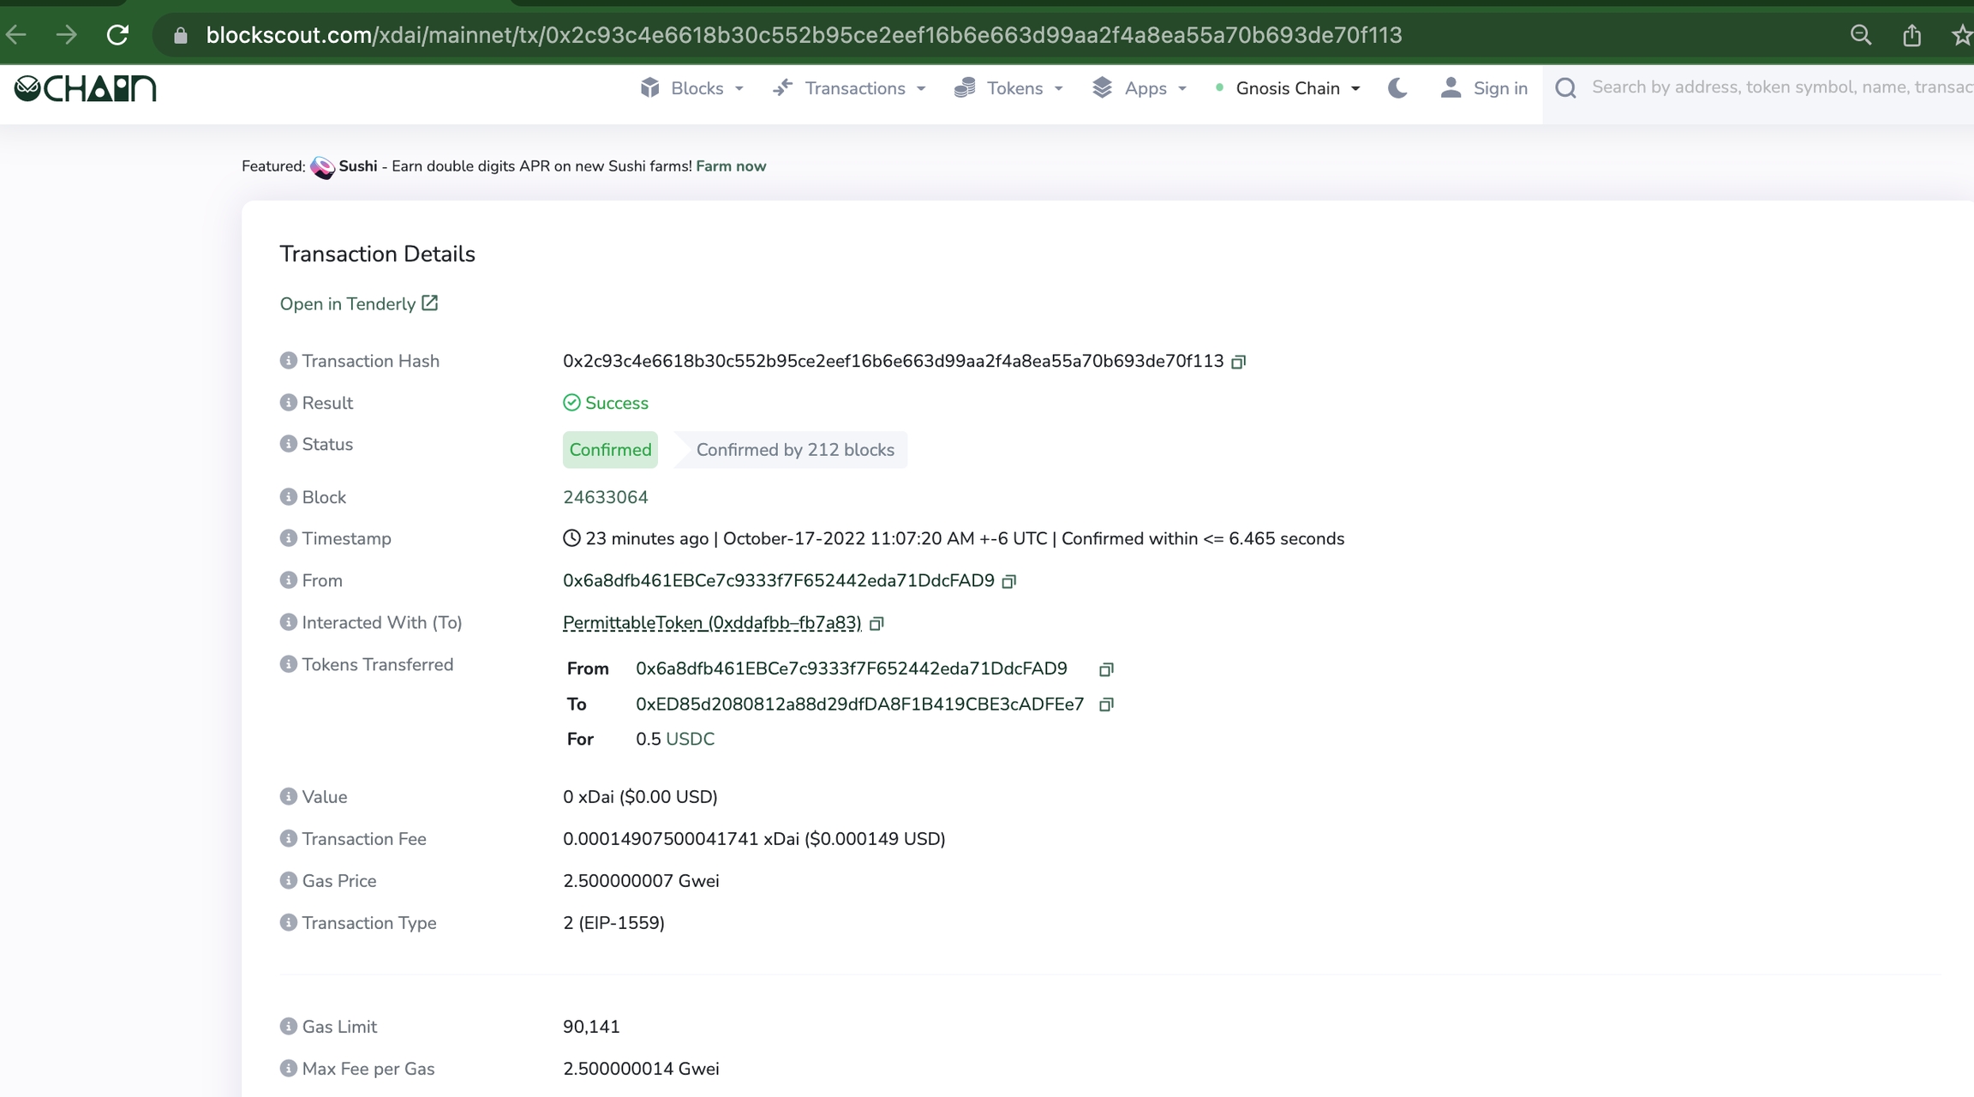
Task: Click the search magnifier icon in the header
Action: pos(1566,88)
